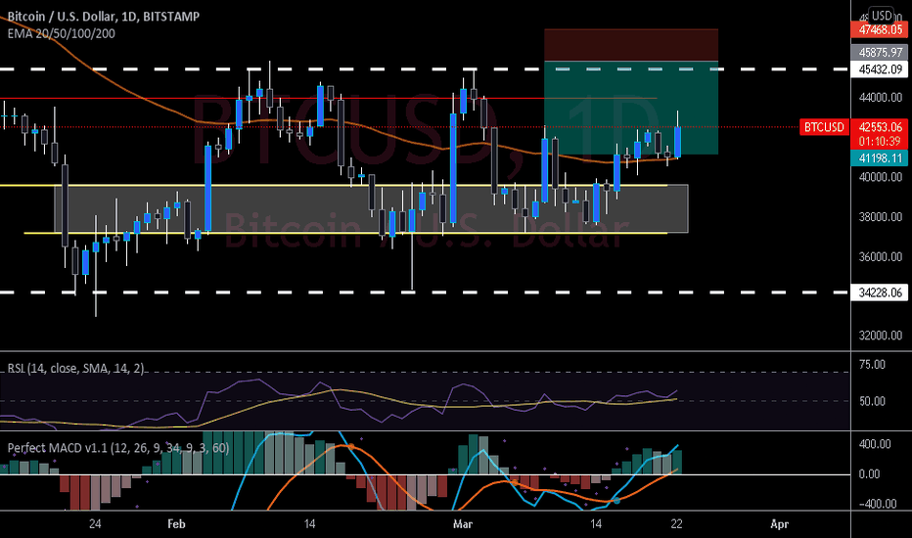Click the RSI 50.00 axis value
This screenshot has height=538, width=912.
point(872,401)
